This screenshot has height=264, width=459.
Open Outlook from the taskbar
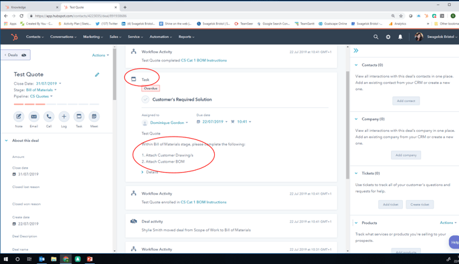coord(42,259)
